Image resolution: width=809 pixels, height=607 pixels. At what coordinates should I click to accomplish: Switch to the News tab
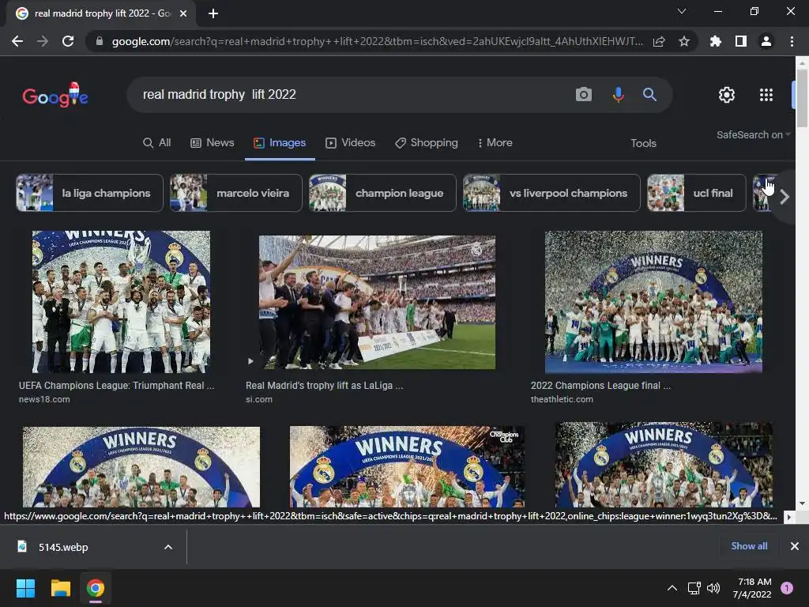click(212, 143)
